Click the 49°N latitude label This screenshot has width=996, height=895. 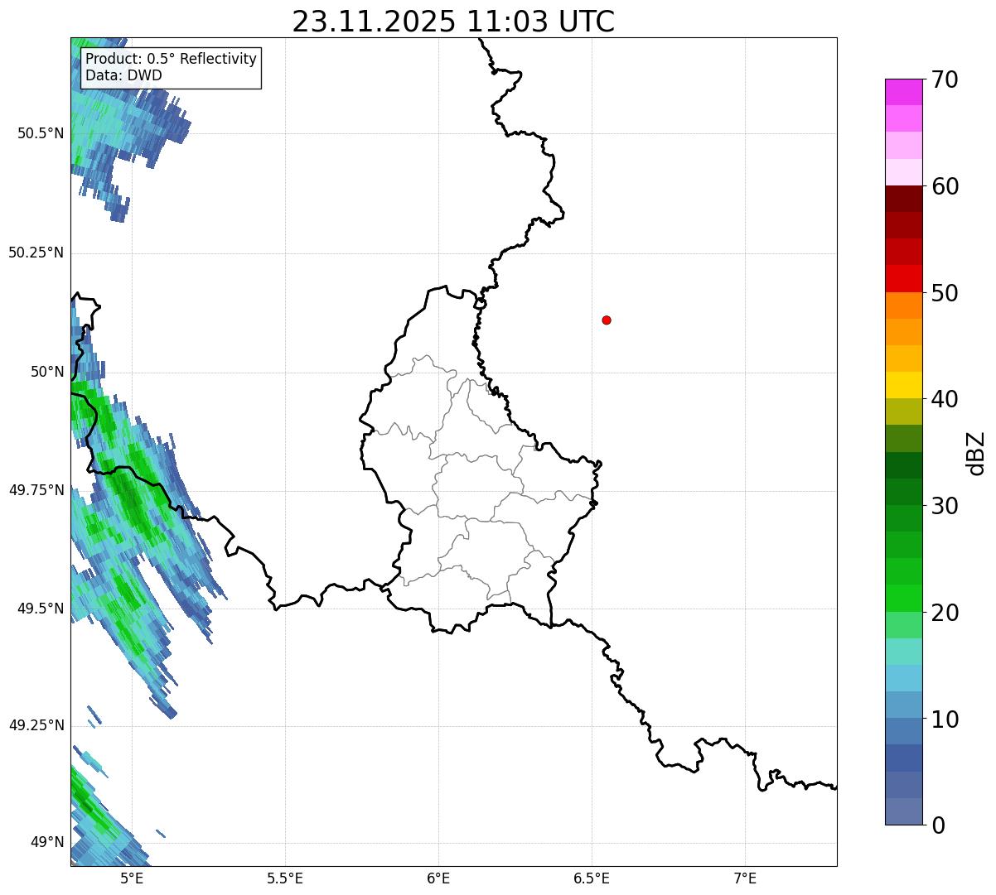[x=47, y=843]
